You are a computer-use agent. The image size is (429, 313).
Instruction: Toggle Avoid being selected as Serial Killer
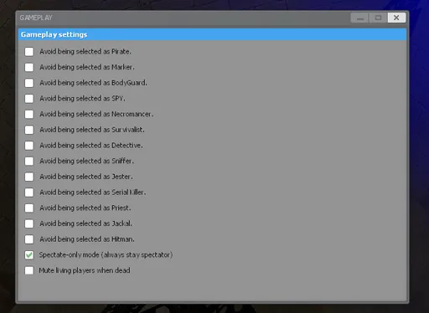pyautogui.click(x=29, y=192)
